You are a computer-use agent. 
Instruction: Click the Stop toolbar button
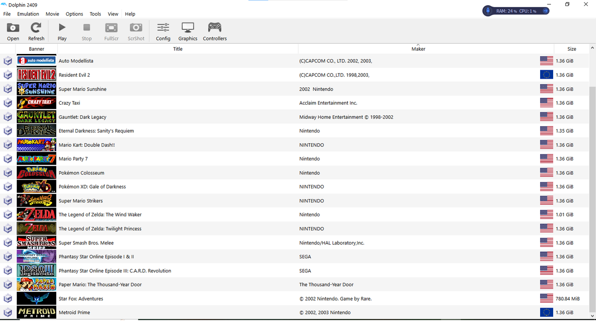pos(87,32)
